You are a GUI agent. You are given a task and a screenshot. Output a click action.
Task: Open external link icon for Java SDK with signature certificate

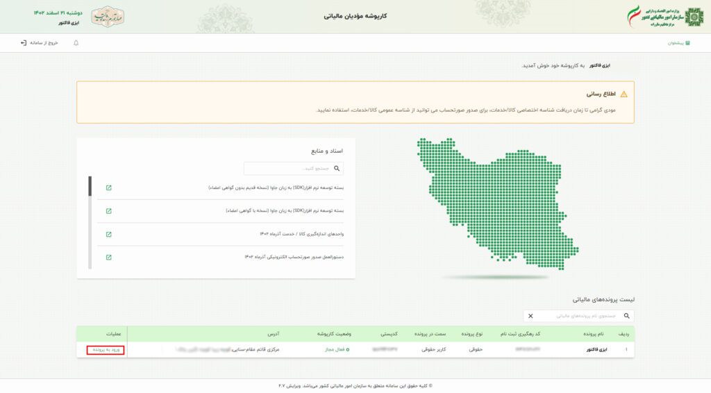(109, 211)
